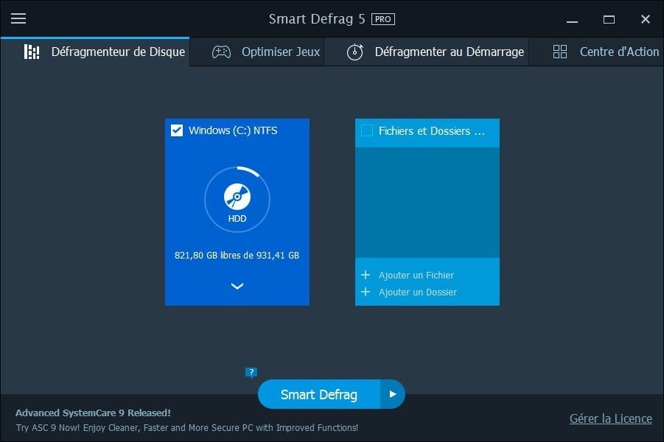The width and height of the screenshot is (664, 442).
Task: Expand the Windows (C:) drive options chevron
Action: click(237, 287)
